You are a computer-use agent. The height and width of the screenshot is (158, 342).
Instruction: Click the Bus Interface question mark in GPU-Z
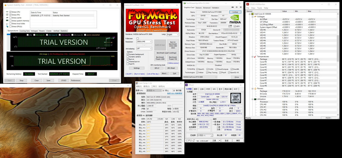(240, 33)
